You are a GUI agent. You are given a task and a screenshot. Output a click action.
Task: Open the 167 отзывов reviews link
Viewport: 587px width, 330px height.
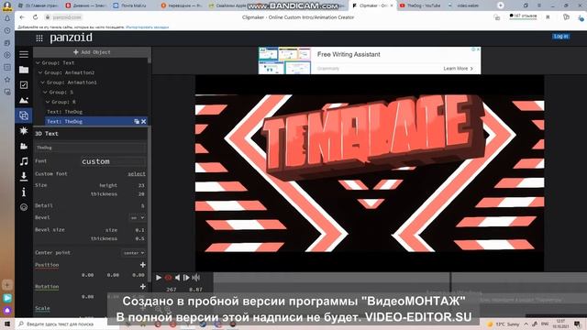point(524,16)
